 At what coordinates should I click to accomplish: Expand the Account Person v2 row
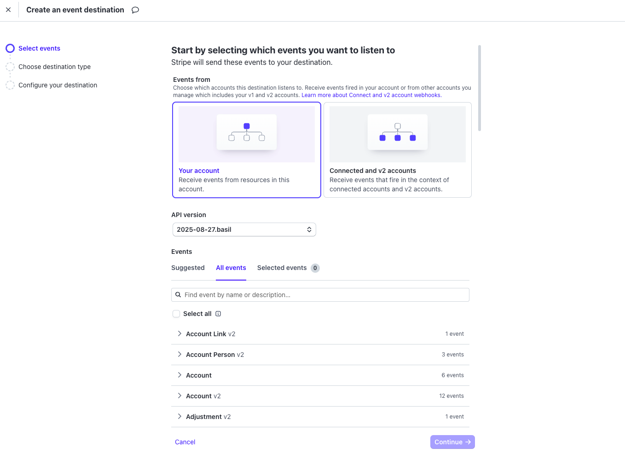point(320,355)
